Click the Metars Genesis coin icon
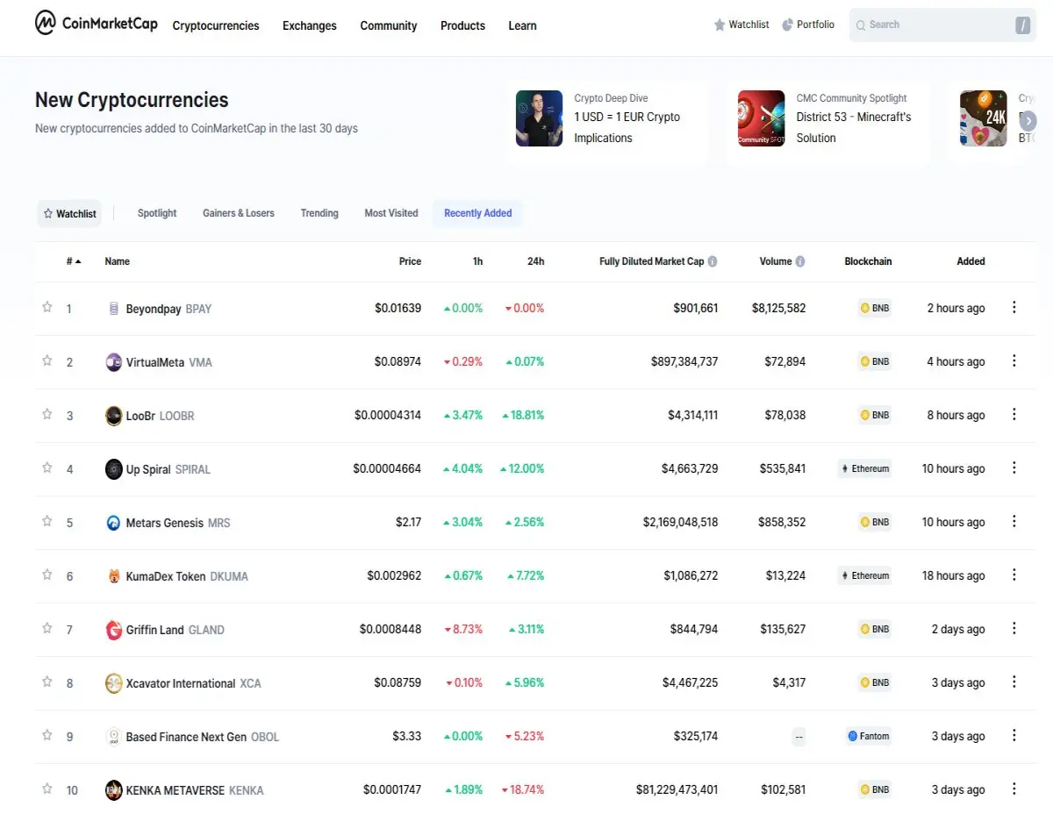Screen dimensions: 1053x814 coord(113,523)
